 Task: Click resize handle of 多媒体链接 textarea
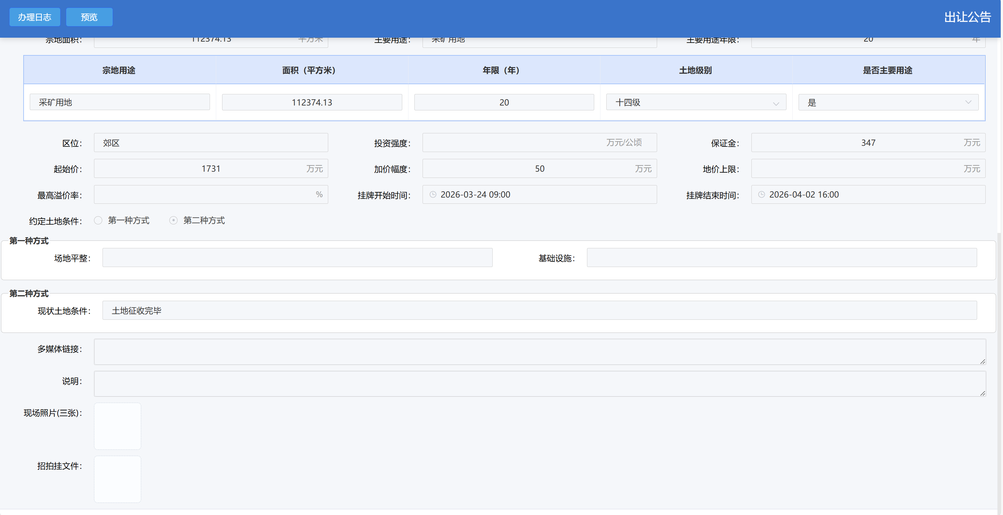(x=982, y=361)
